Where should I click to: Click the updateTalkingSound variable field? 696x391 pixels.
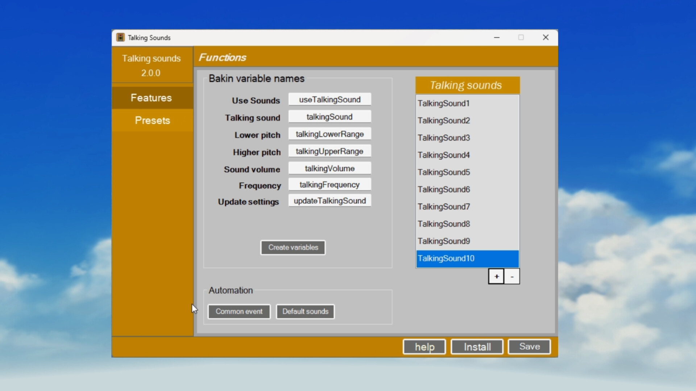[330, 201]
